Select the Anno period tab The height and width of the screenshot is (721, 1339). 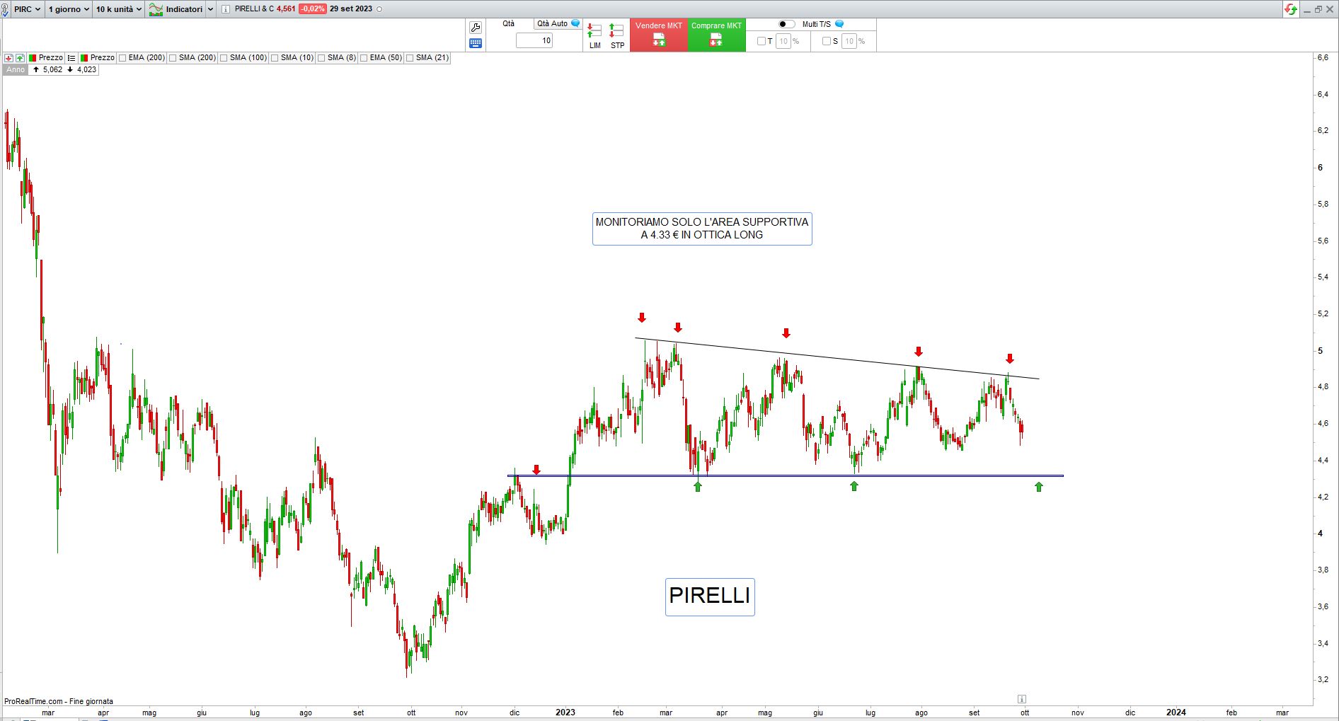(16, 69)
